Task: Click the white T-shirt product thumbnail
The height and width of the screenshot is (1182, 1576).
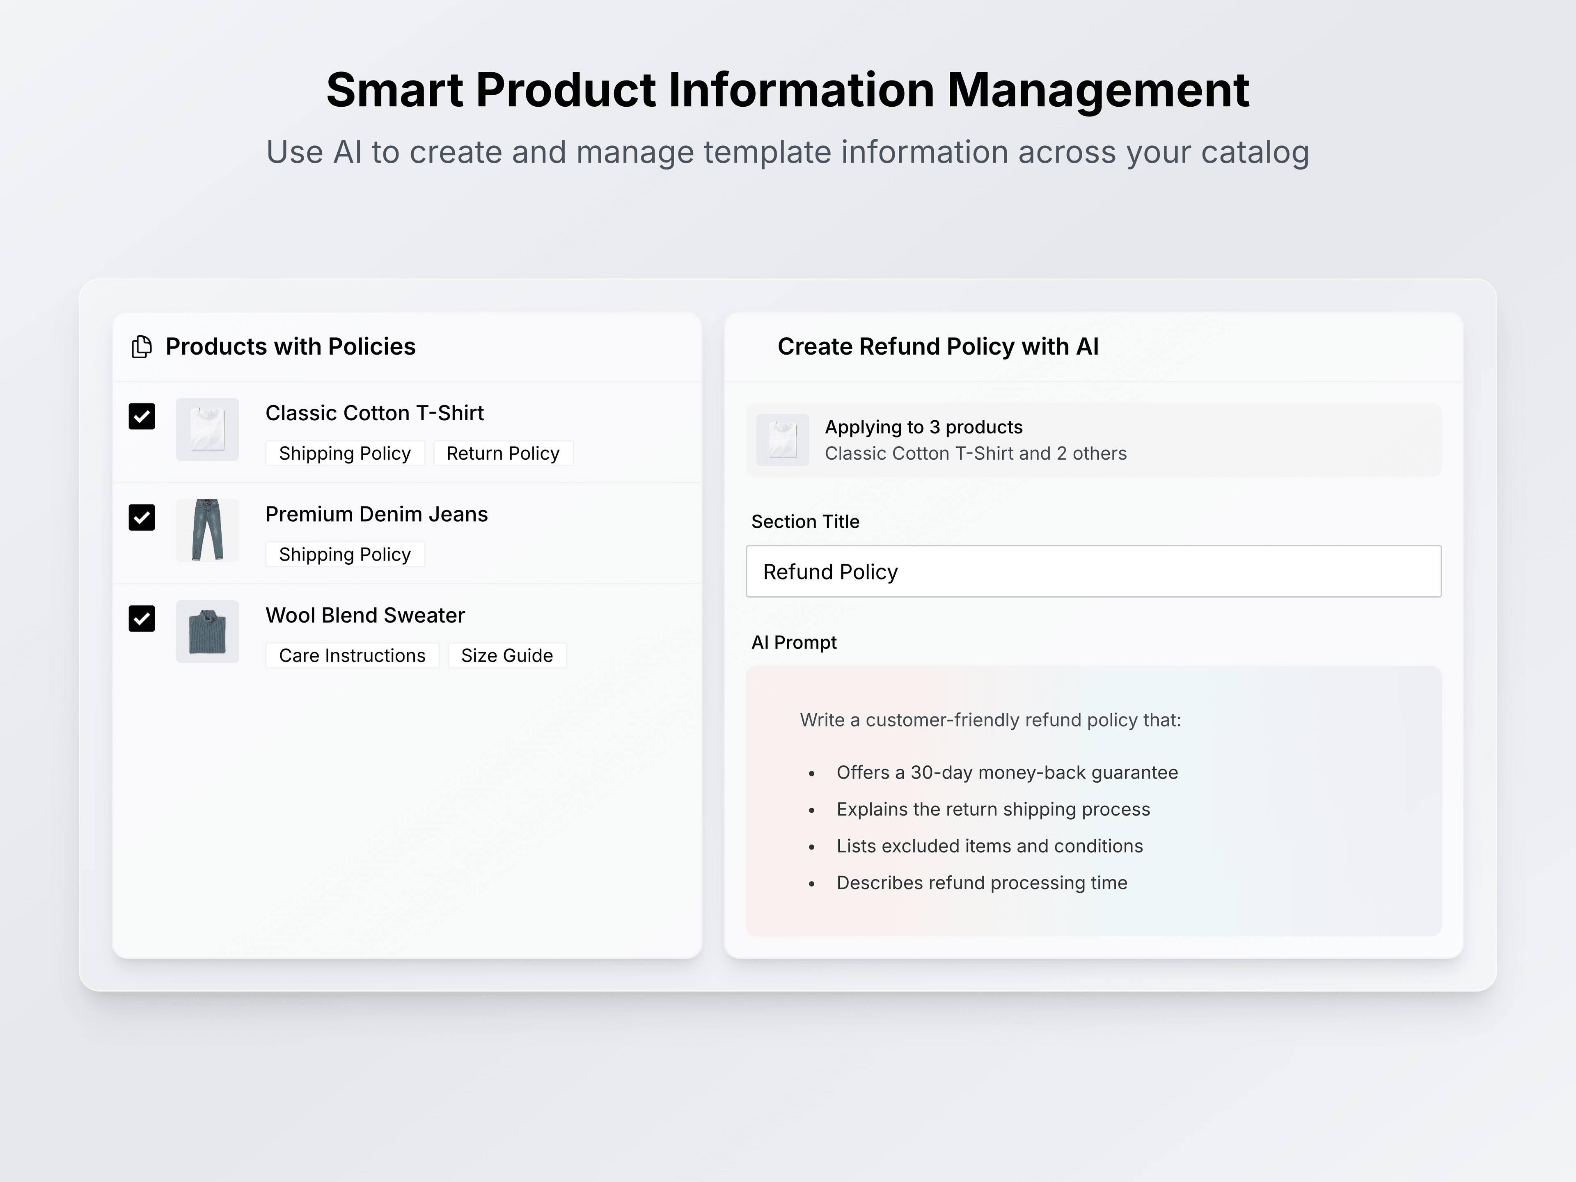Action: [x=207, y=429]
